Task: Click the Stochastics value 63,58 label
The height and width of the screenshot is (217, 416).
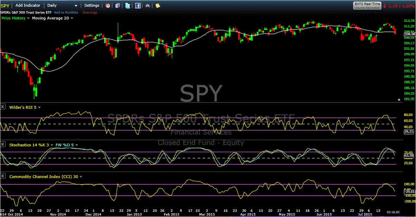Action: (409, 156)
